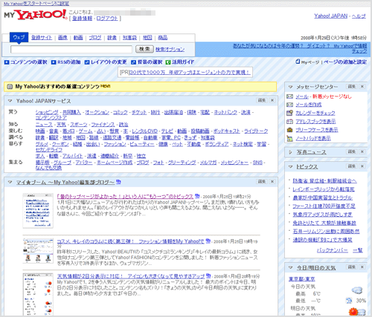The height and width of the screenshot is (317, 372).
Task: Select the ウェブ search tab
Action: tap(19, 37)
